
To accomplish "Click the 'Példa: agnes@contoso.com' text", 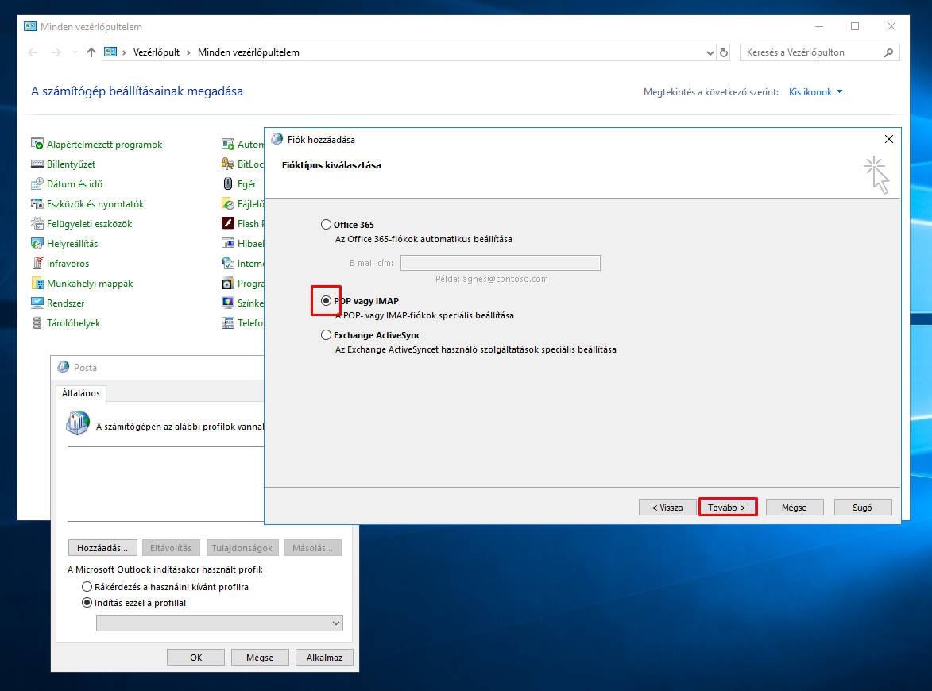I will click(x=492, y=279).
